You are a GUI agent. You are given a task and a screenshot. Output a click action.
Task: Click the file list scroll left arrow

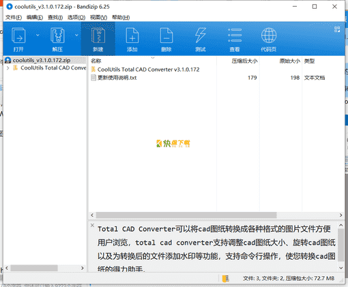(x=92, y=215)
